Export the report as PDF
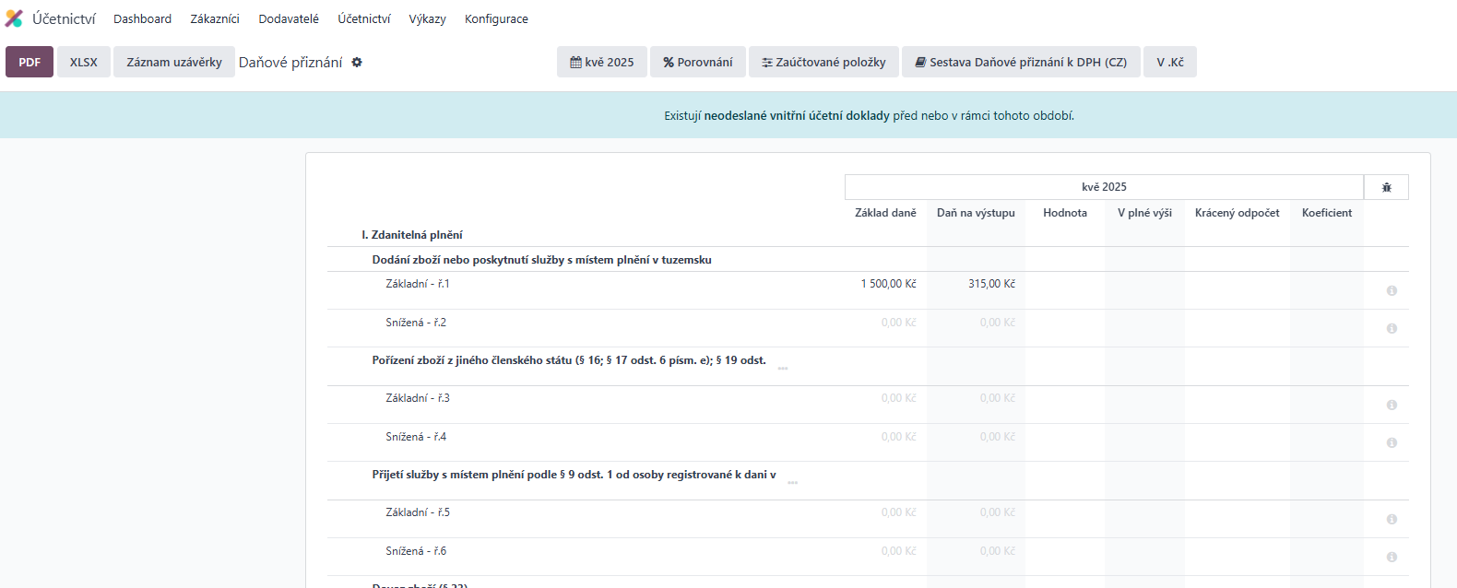This screenshot has width=1457, height=588. (30, 63)
